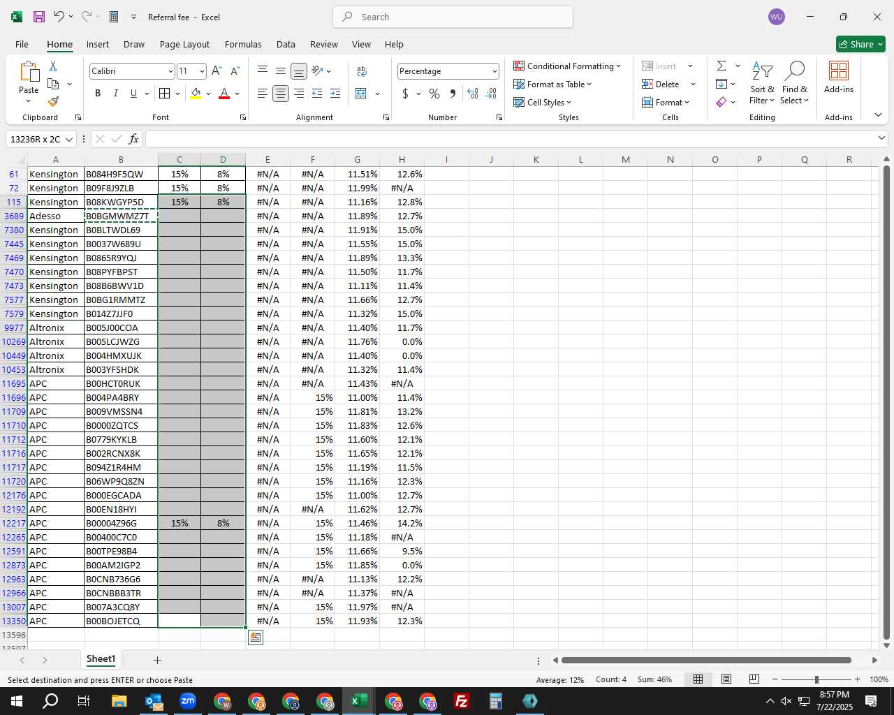Click Insert Function fx icon

[133, 139]
